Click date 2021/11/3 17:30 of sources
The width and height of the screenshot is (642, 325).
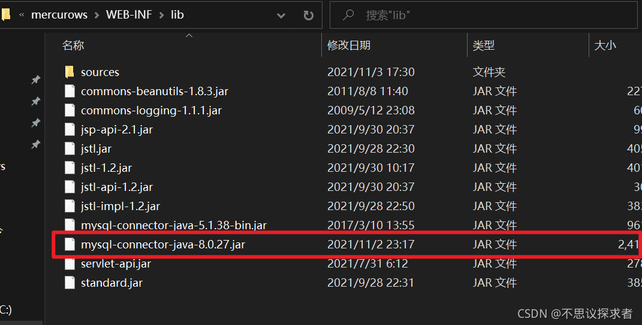pyautogui.click(x=371, y=72)
